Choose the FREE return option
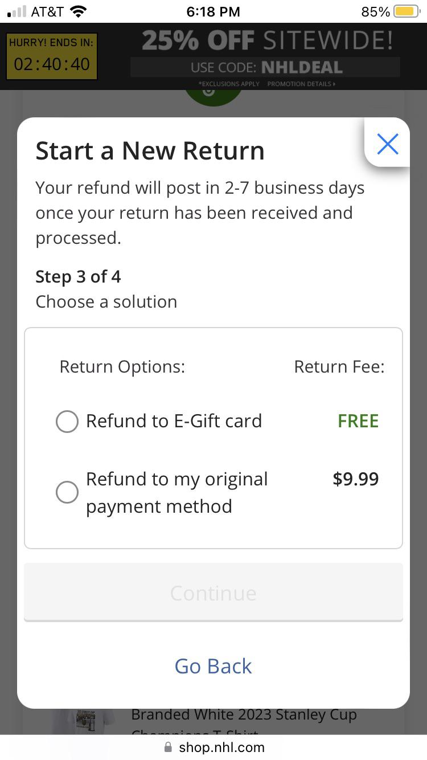427x760 pixels. tap(358, 421)
